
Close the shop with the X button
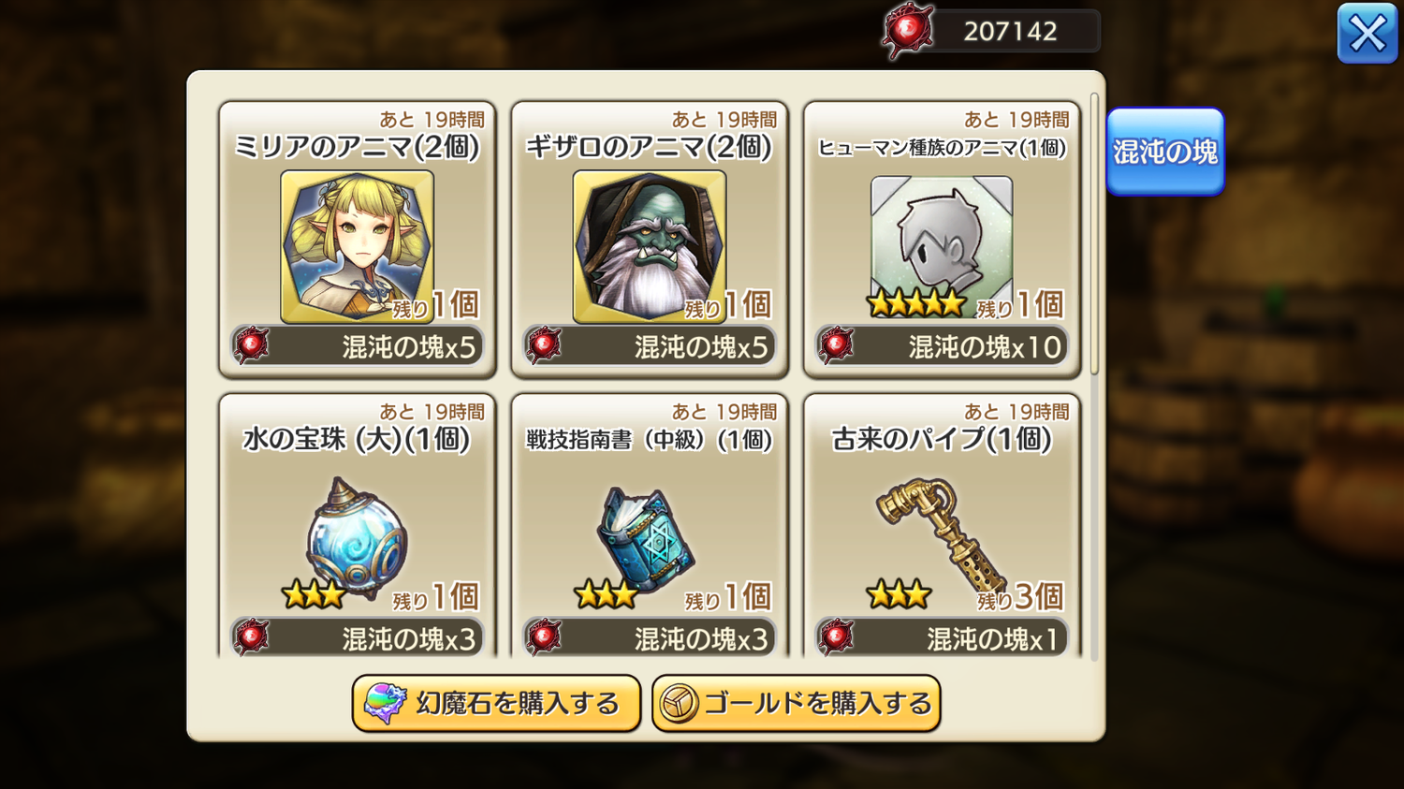click(x=1367, y=34)
